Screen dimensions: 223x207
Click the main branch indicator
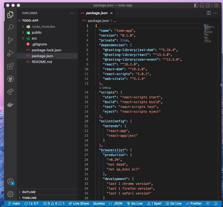click(x=14, y=204)
